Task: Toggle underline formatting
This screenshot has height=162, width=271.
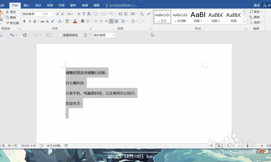Action: pos(35,21)
